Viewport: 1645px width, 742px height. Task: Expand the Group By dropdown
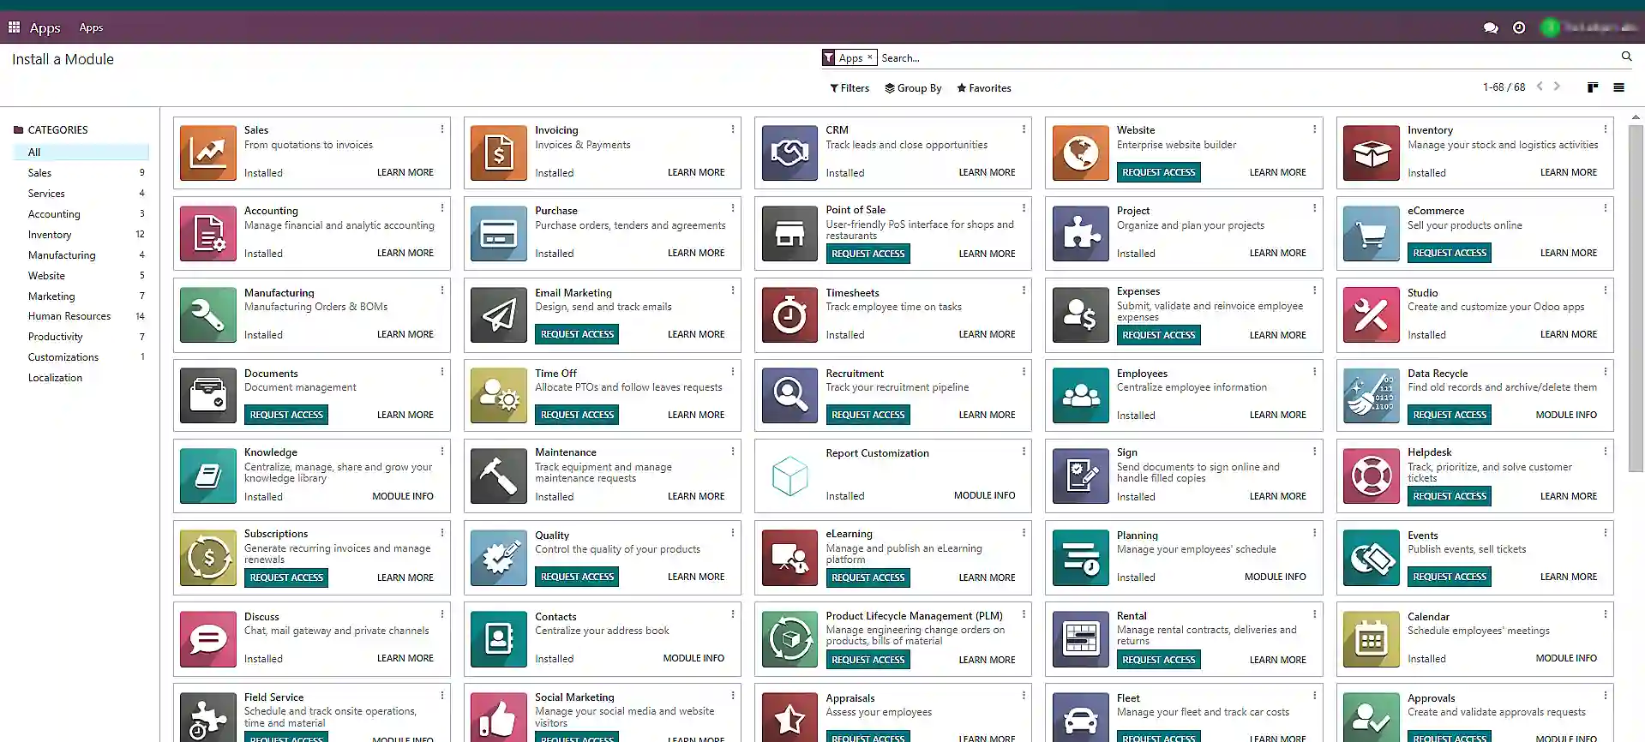pyautogui.click(x=913, y=88)
